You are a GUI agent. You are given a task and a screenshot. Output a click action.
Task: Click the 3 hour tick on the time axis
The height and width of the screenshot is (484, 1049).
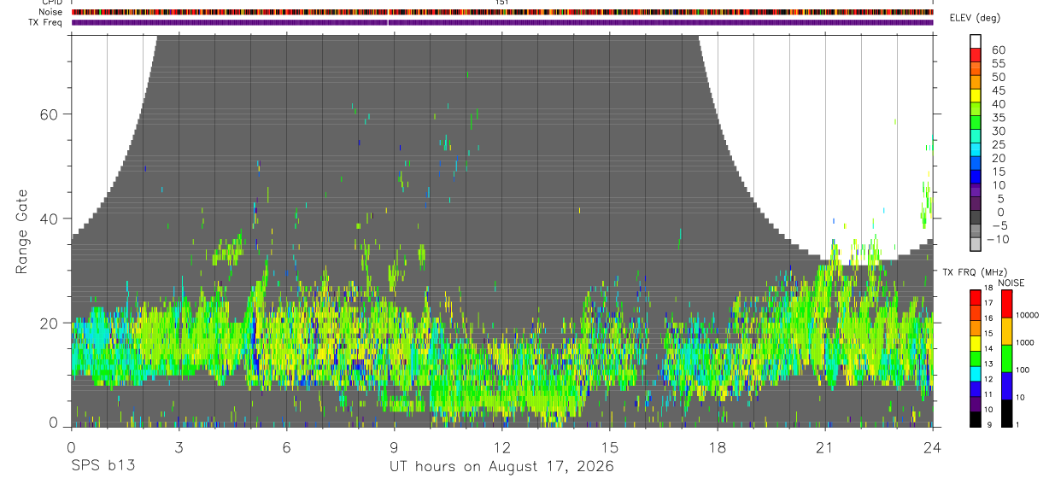point(179,448)
